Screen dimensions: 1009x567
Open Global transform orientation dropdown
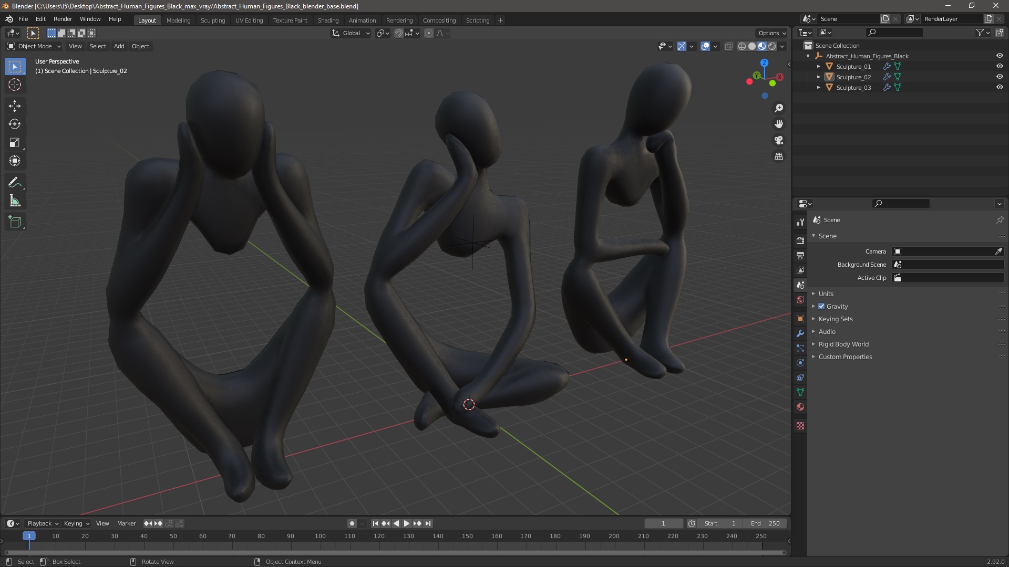point(351,33)
